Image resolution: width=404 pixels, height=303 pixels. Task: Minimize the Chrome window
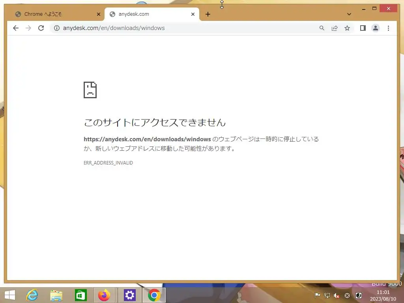click(x=363, y=9)
